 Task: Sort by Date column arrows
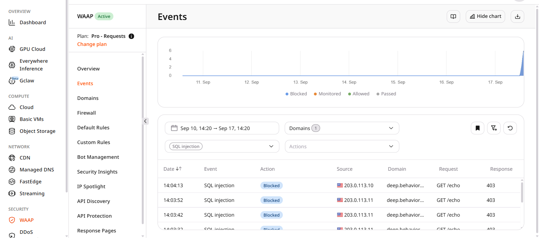179,169
